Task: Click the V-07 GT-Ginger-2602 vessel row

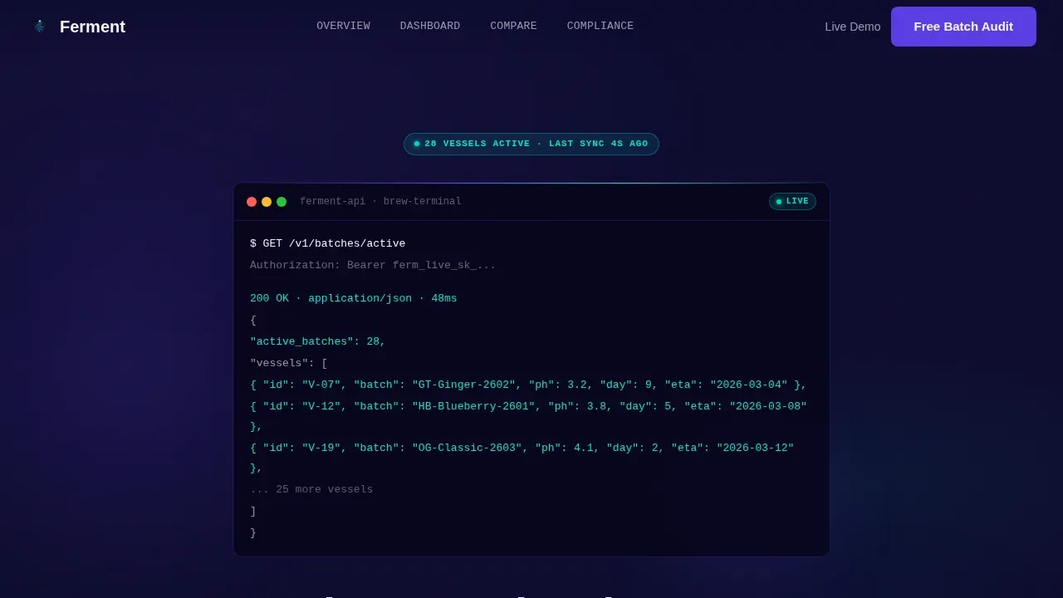Action: (x=528, y=385)
